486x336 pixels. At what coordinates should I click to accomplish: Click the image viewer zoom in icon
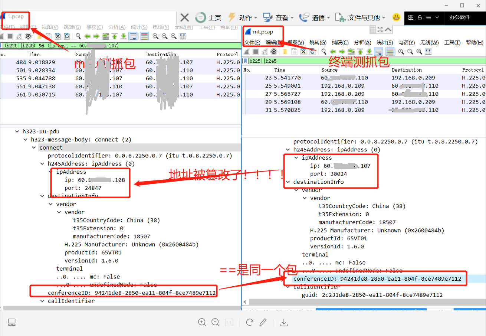[202, 322]
